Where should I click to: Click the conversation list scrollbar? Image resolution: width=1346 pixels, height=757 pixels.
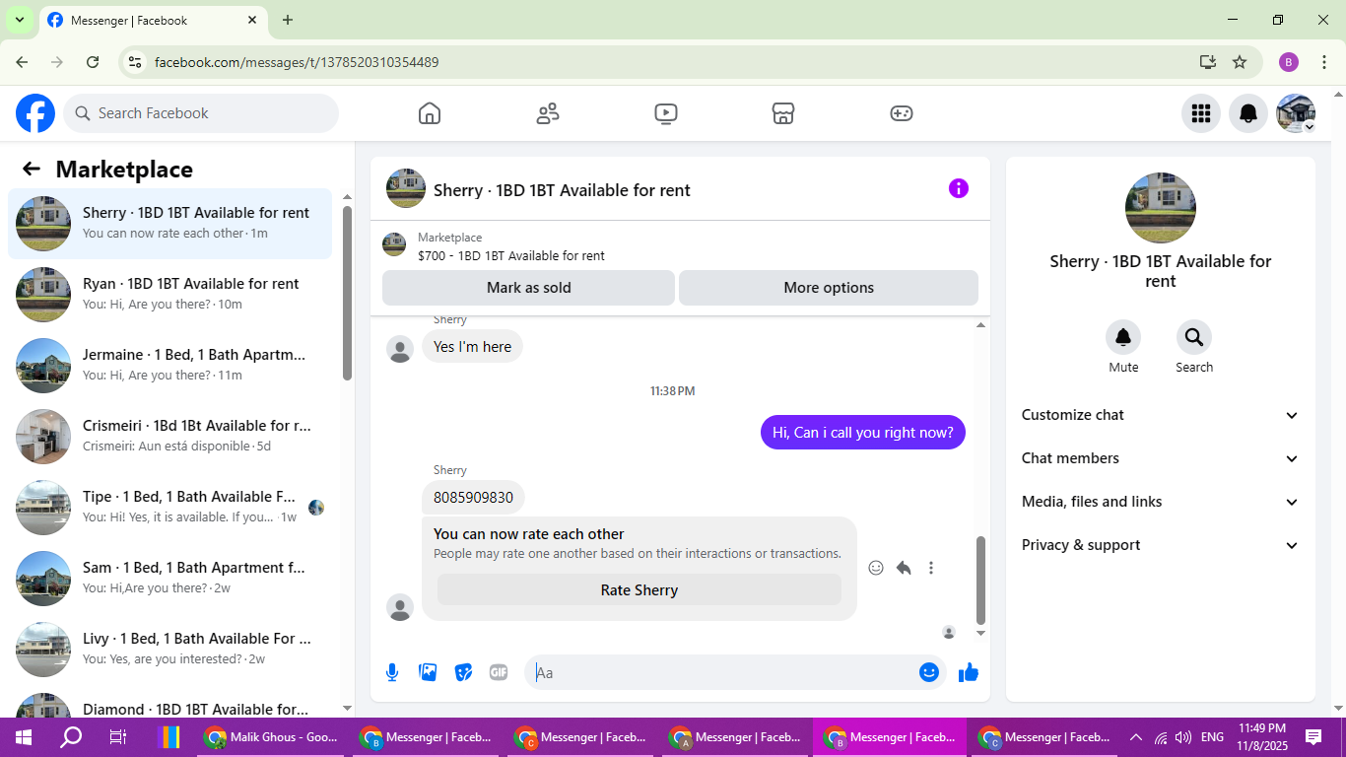(347, 293)
